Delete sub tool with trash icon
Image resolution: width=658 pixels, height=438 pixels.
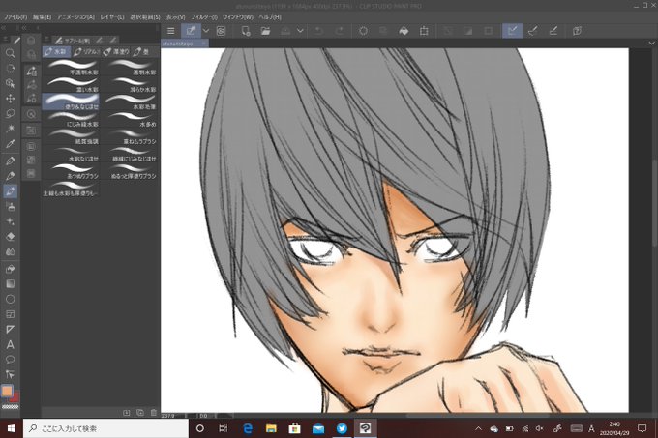coord(154,413)
